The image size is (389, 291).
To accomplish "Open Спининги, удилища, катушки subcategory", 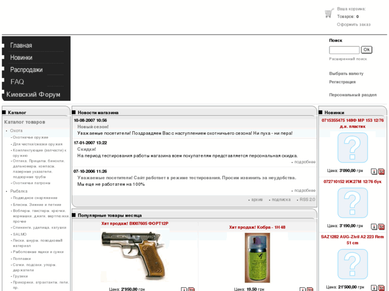I will pos(40,227).
